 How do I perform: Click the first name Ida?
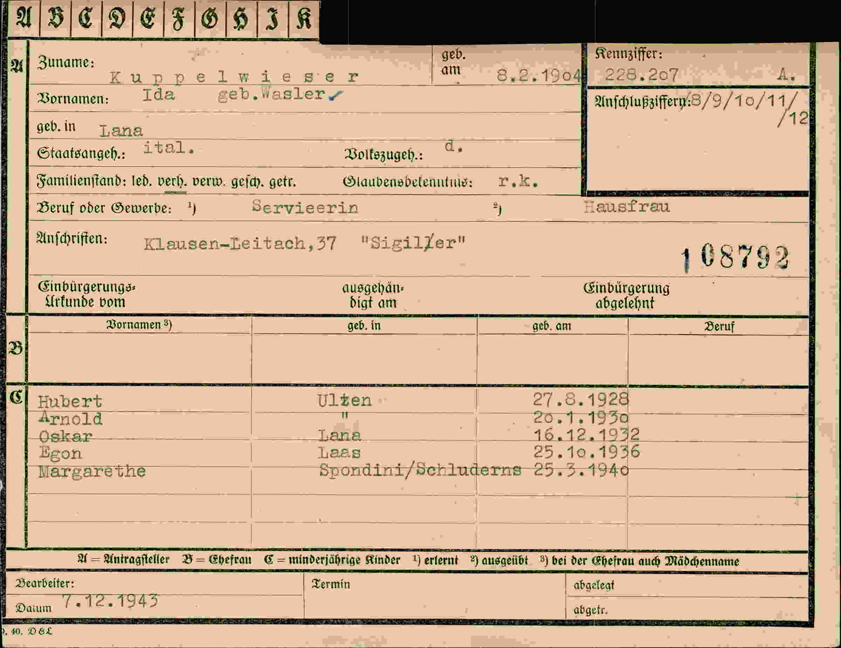coord(159,95)
